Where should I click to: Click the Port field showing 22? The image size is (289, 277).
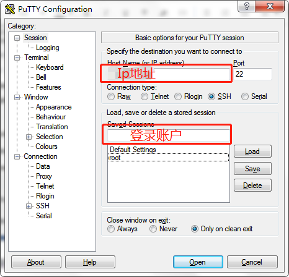[x=253, y=74]
